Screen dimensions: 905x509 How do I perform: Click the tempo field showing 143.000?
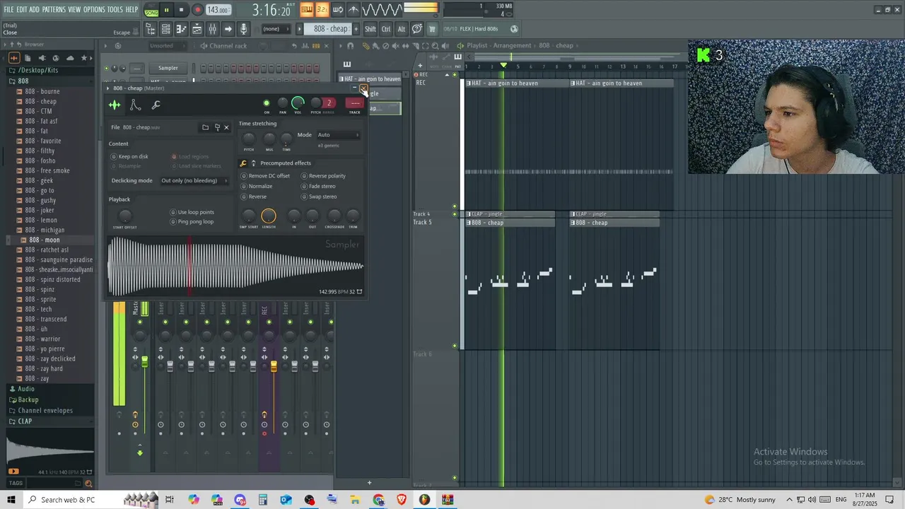[x=218, y=10]
